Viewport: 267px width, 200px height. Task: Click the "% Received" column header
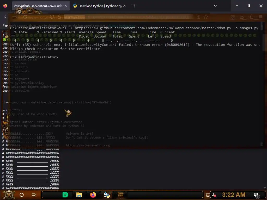coord(48,32)
